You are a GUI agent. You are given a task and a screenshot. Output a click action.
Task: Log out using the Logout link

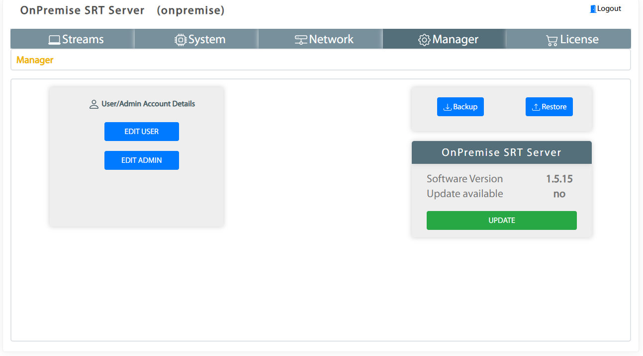tap(609, 8)
